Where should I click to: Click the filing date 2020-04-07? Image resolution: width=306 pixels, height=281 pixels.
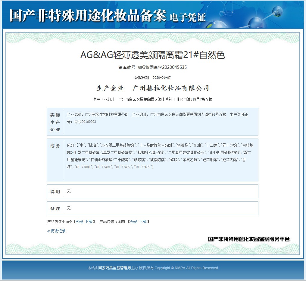click(161, 78)
